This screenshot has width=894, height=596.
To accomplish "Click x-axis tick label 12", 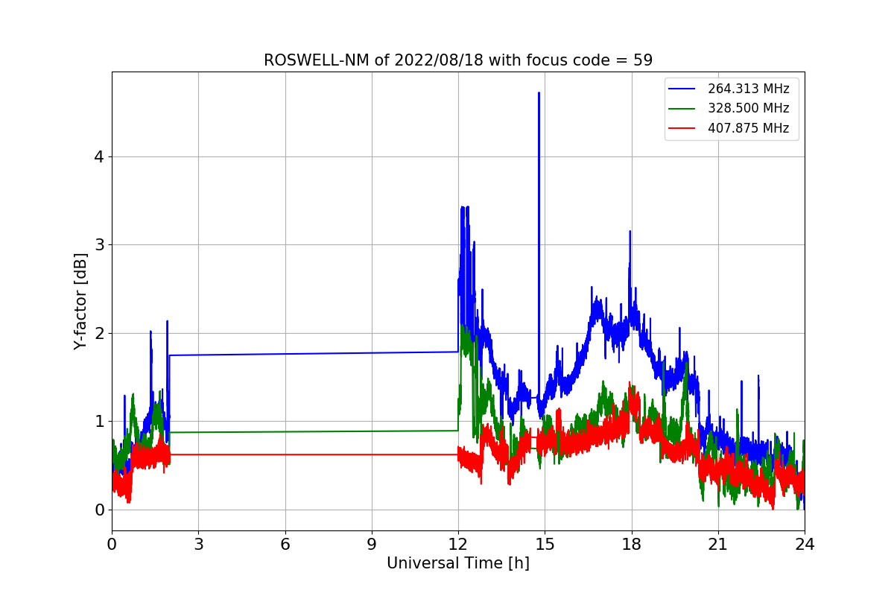I will pos(458,545).
